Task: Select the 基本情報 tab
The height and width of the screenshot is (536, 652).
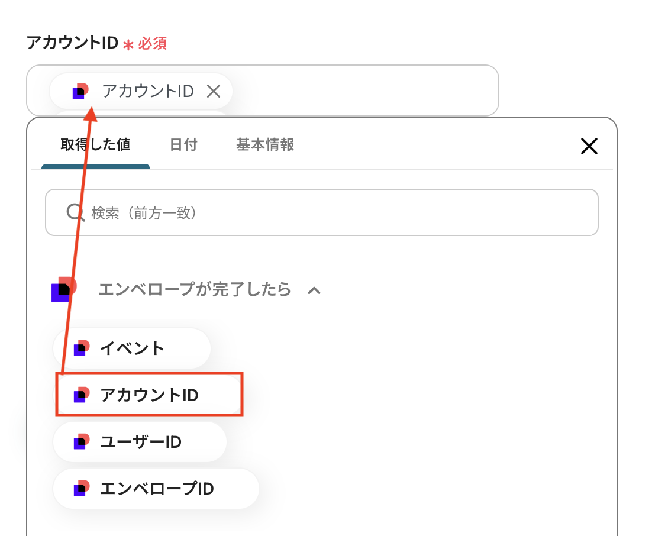Action: point(265,145)
